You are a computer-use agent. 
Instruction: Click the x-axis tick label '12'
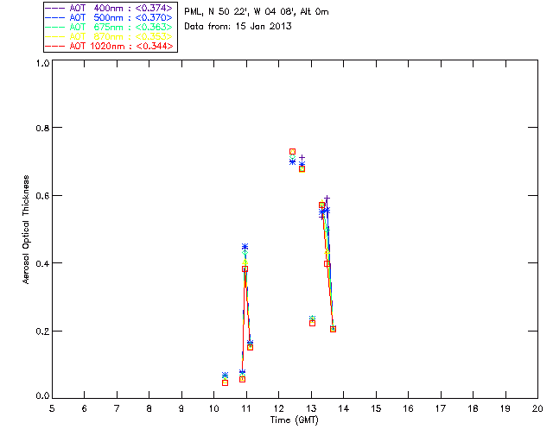click(278, 408)
